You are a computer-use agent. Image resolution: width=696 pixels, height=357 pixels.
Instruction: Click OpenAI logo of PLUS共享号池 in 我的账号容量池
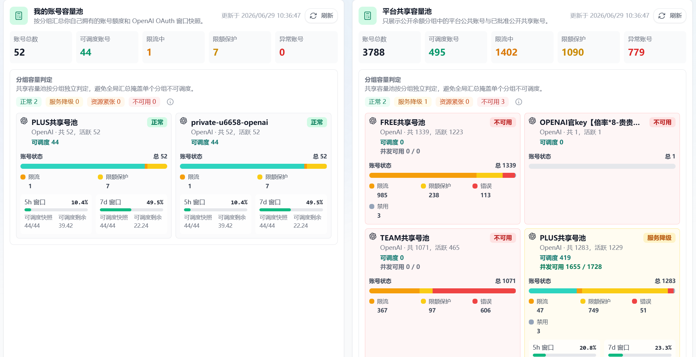[x=24, y=121]
